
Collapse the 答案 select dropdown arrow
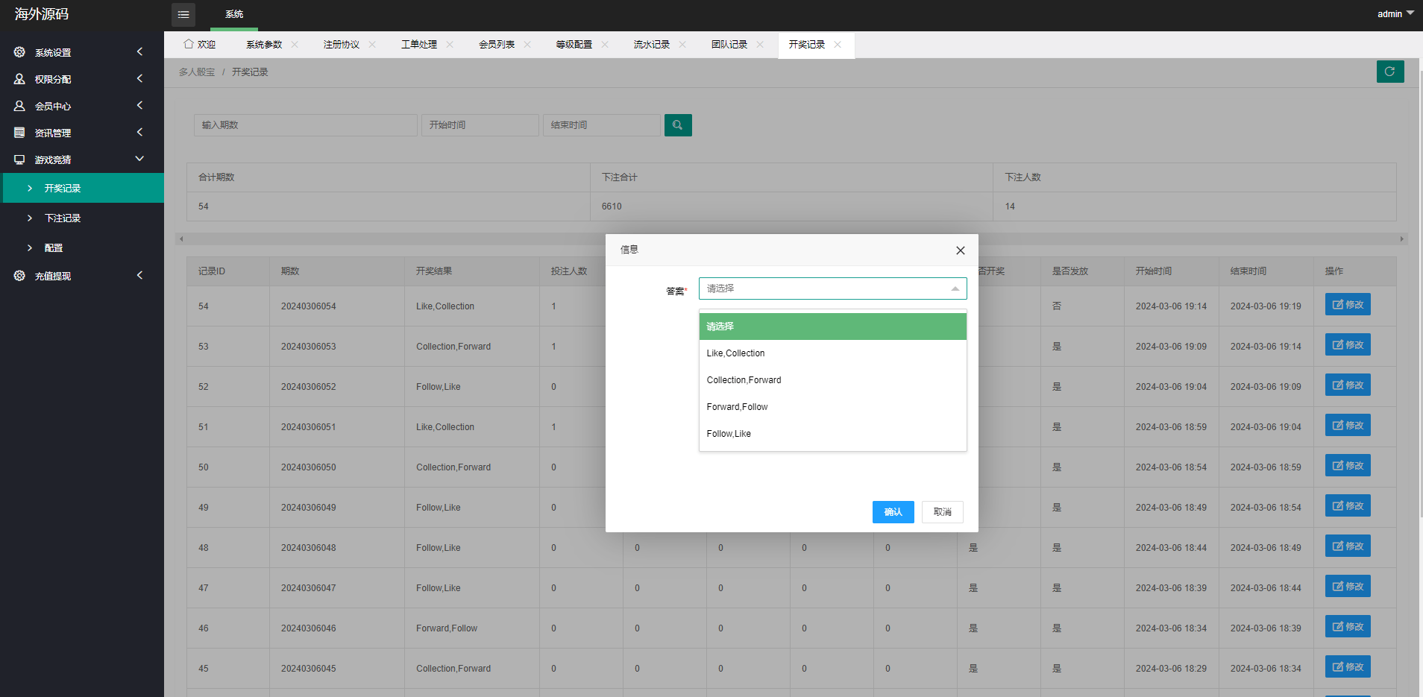pos(955,288)
